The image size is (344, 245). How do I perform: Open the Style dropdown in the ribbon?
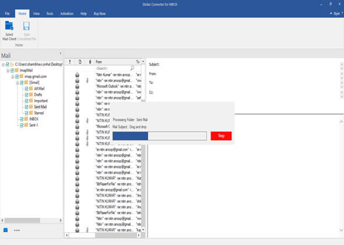(336, 13)
